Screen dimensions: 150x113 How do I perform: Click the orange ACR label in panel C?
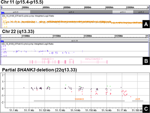click(138, 99)
